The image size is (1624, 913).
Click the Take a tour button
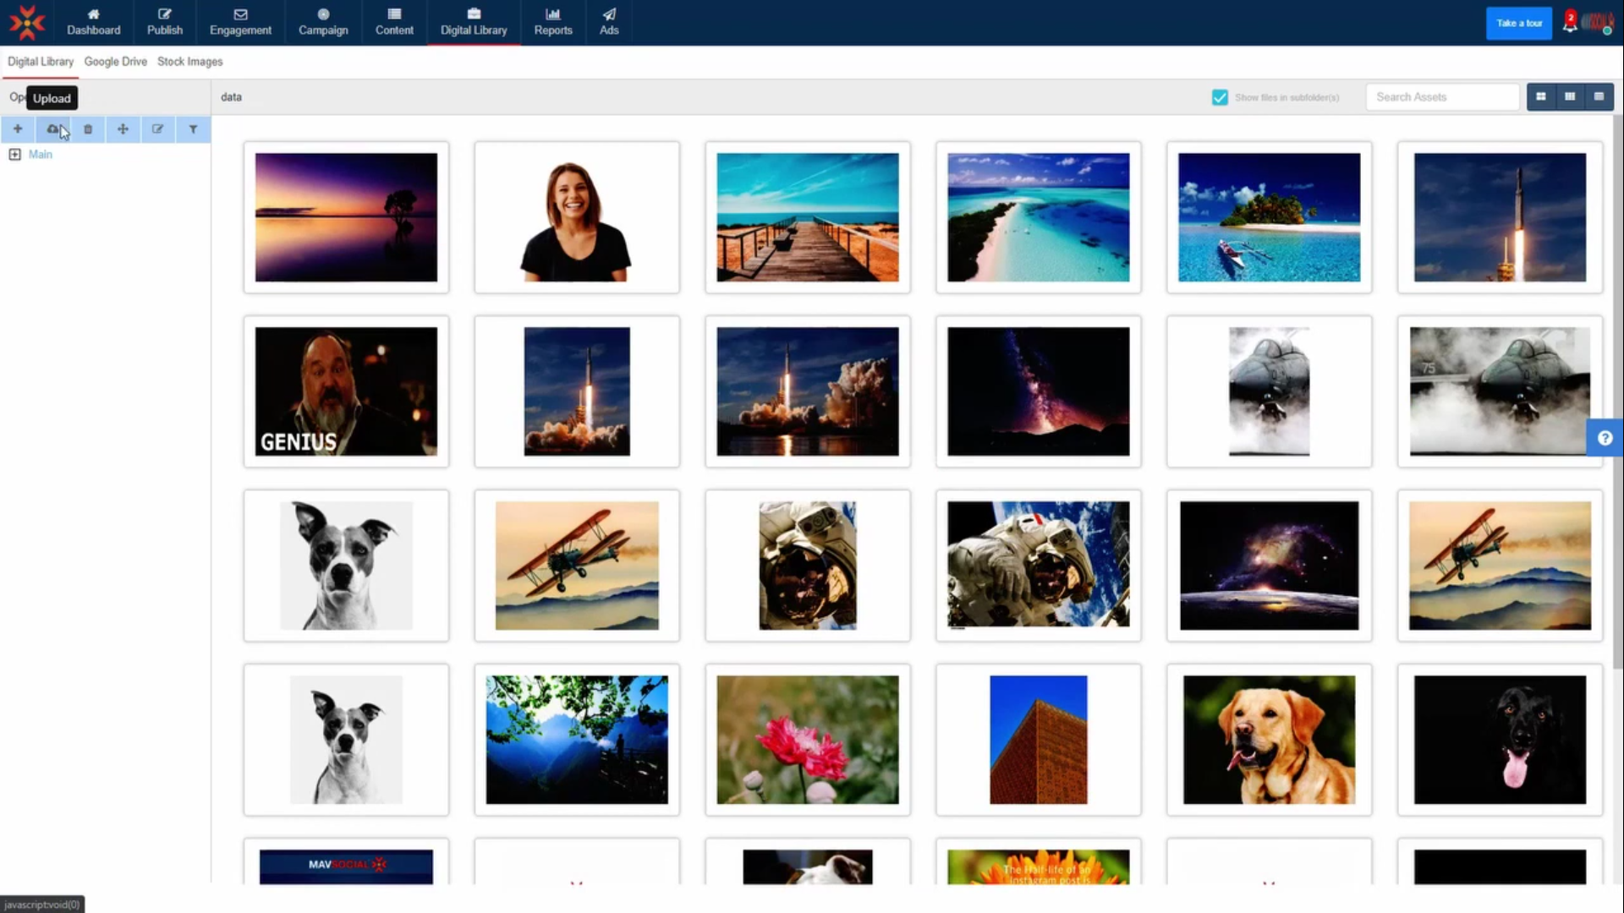point(1518,23)
